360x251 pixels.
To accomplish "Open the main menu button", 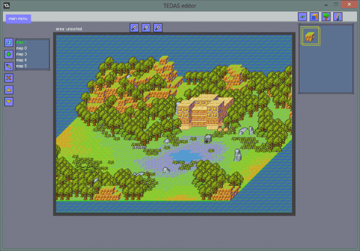I will [19, 18].
